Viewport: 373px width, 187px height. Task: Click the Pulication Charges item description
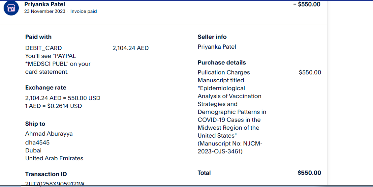pyautogui.click(x=224, y=72)
